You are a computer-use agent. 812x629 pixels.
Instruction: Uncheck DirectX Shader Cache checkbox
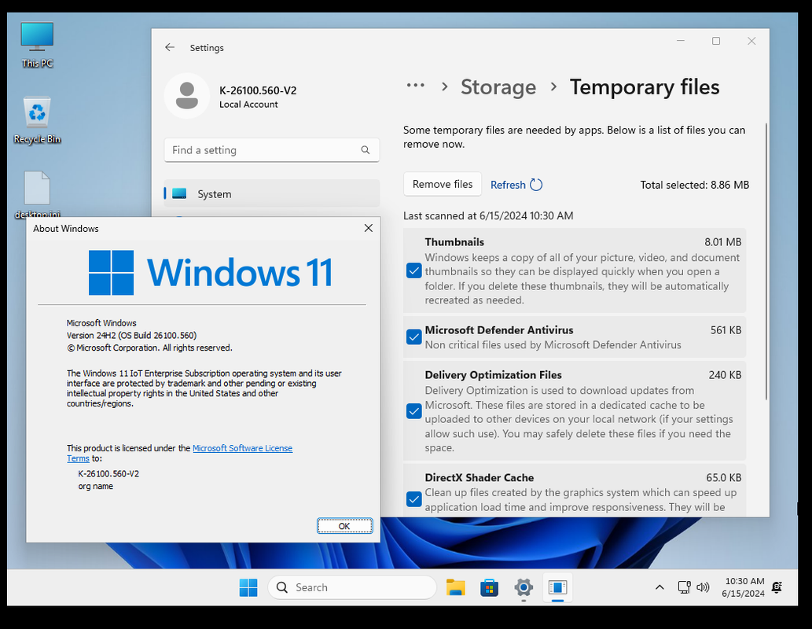413,499
